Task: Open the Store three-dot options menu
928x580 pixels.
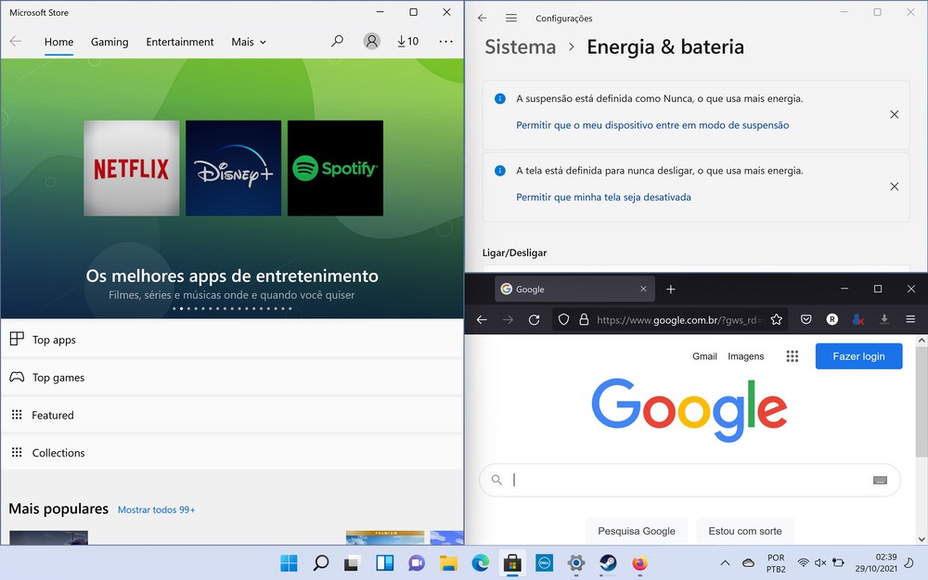Action: click(446, 42)
